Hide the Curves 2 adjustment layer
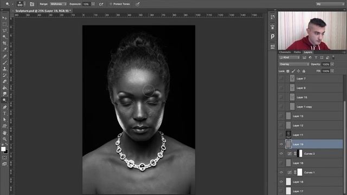347x195 pixels. point(281,154)
